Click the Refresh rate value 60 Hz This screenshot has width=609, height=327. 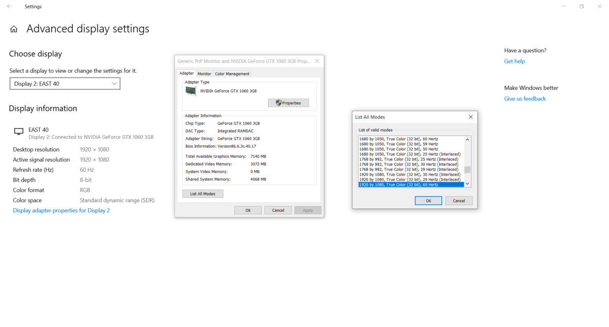coord(87,170)
